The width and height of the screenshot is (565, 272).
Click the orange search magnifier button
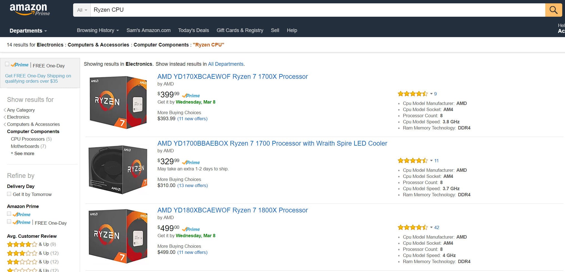553,10
